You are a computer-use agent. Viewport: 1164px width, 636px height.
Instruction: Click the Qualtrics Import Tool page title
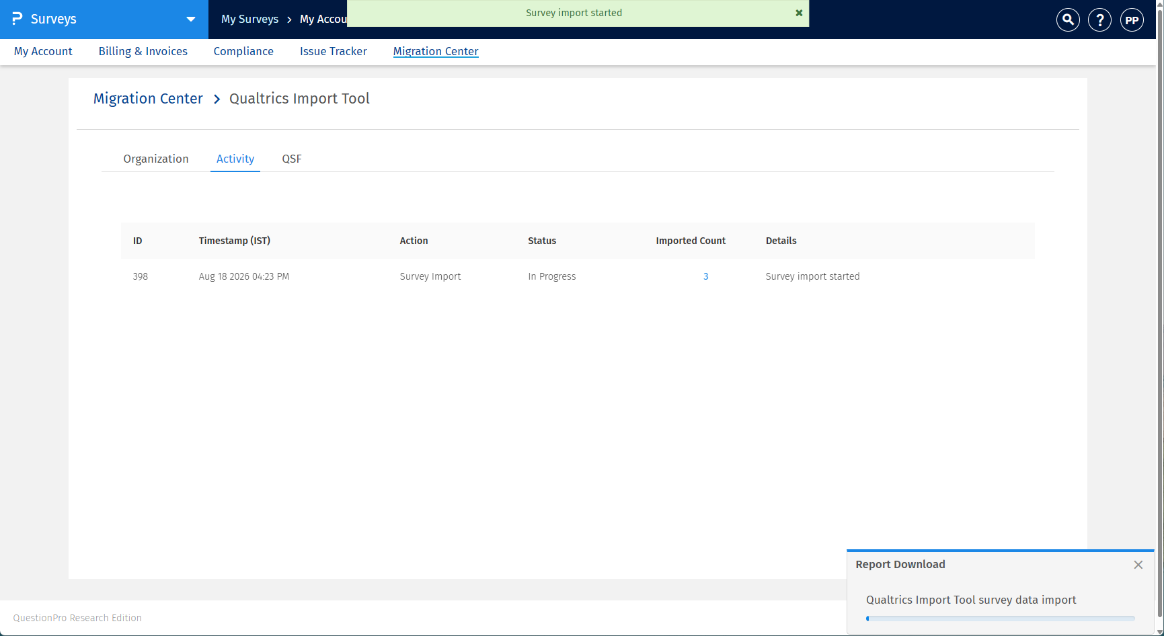pyautogui.click(x=299, y=99)
